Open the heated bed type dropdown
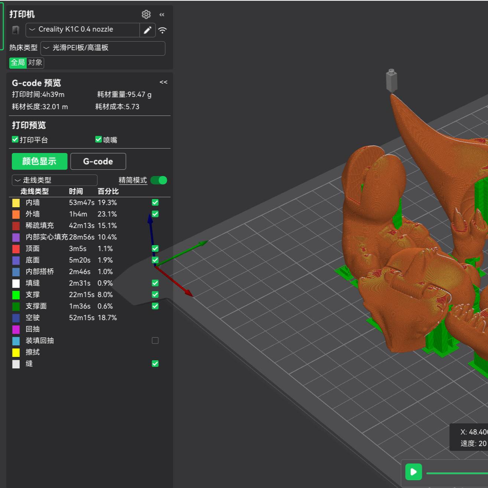The height and width of the screenshot is (488, 488). (103, 48)
